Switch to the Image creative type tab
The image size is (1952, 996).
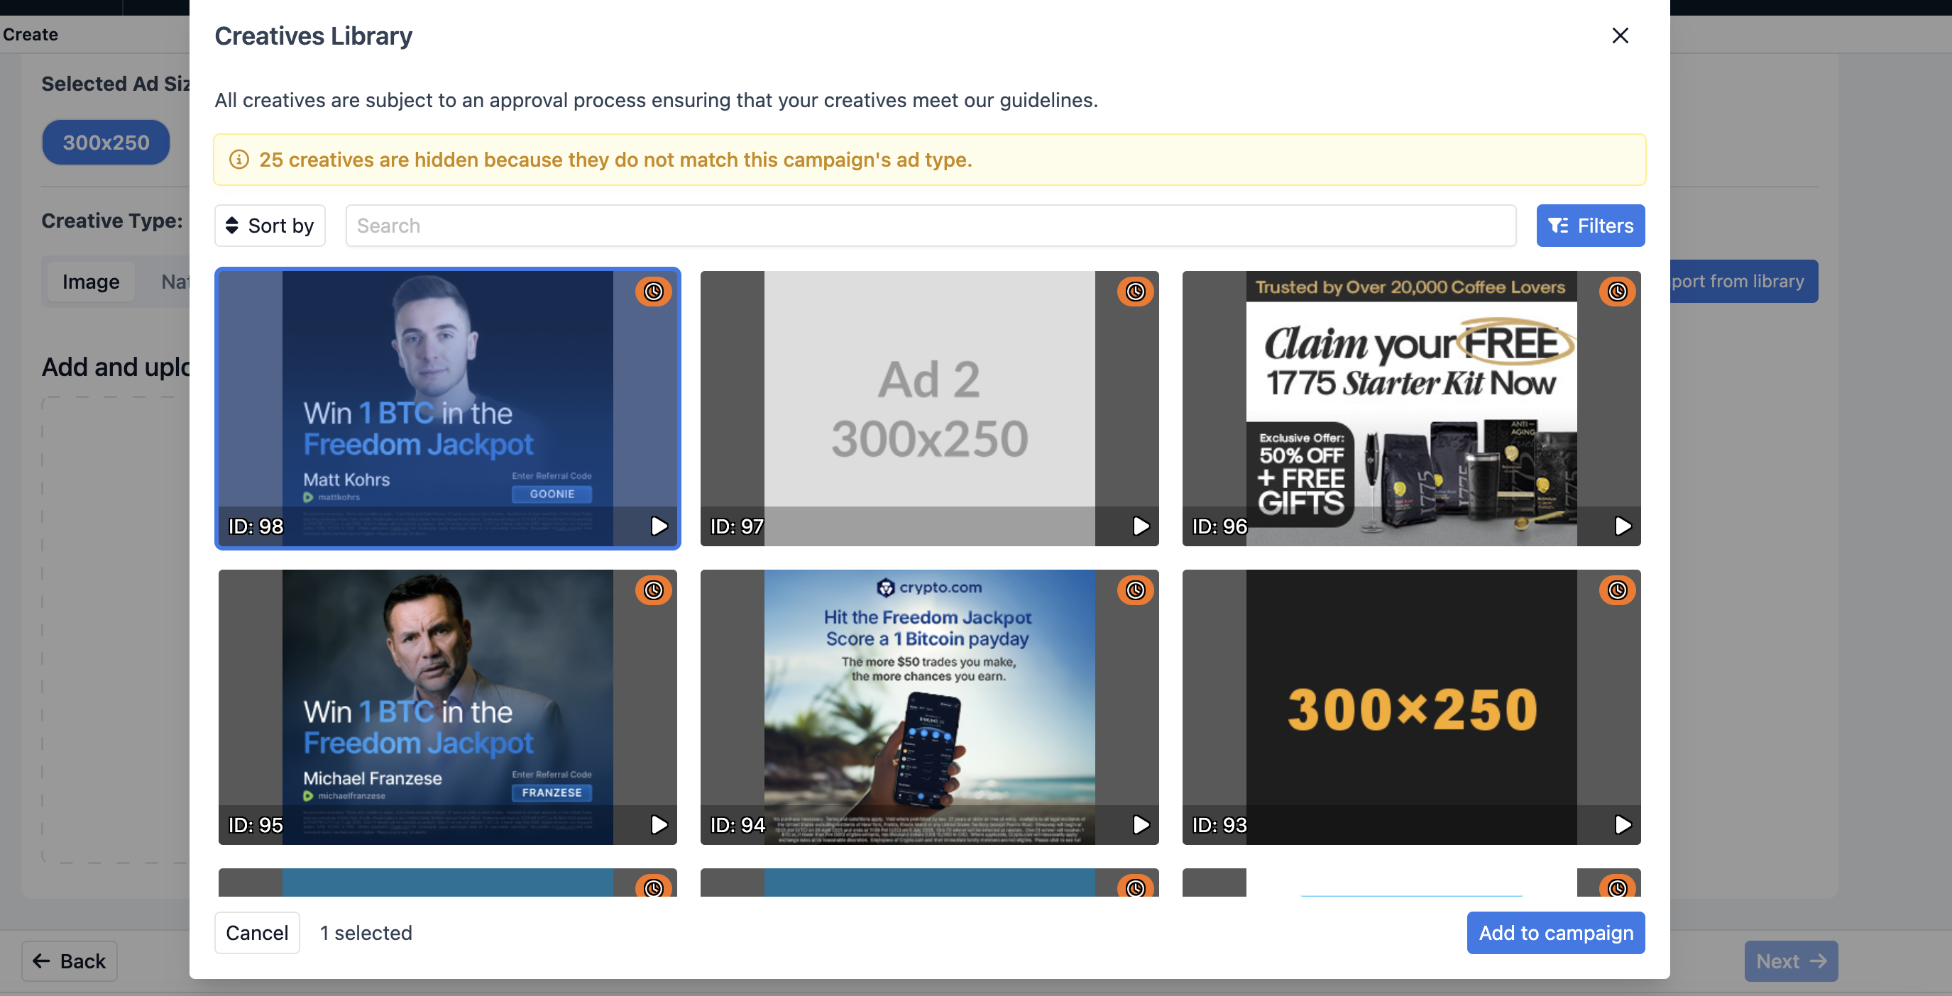tap(91, 282)
